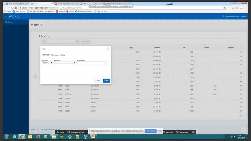Open the Operator dropdown in Filter dialog
Viewport: 251px width, 141px height.
(x=65, y=63)
